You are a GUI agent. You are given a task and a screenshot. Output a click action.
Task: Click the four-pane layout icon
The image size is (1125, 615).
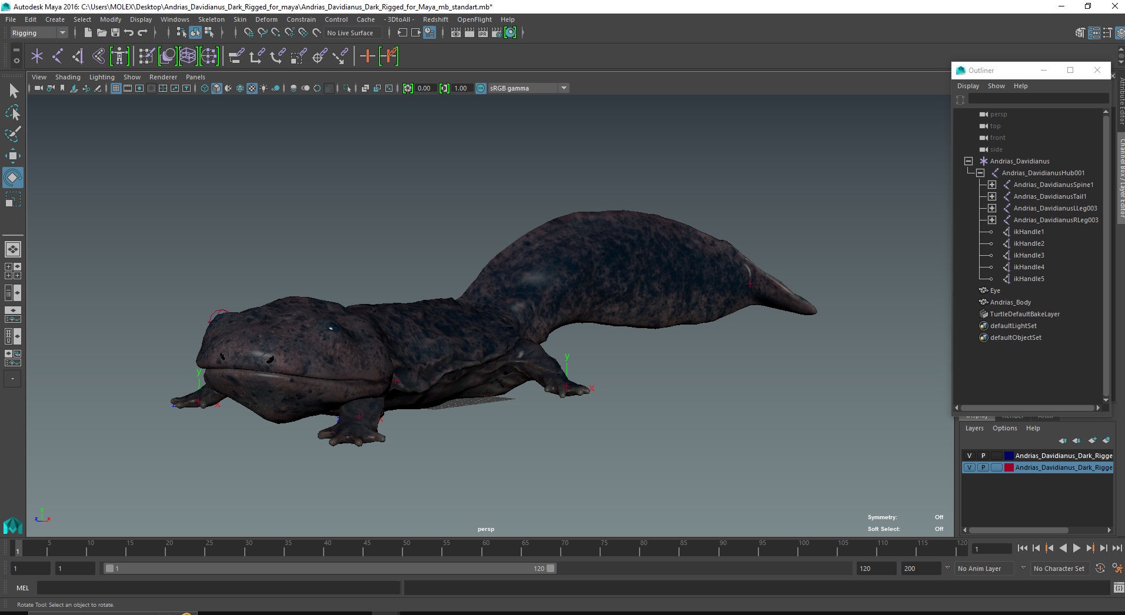click(x=13, y=271)
